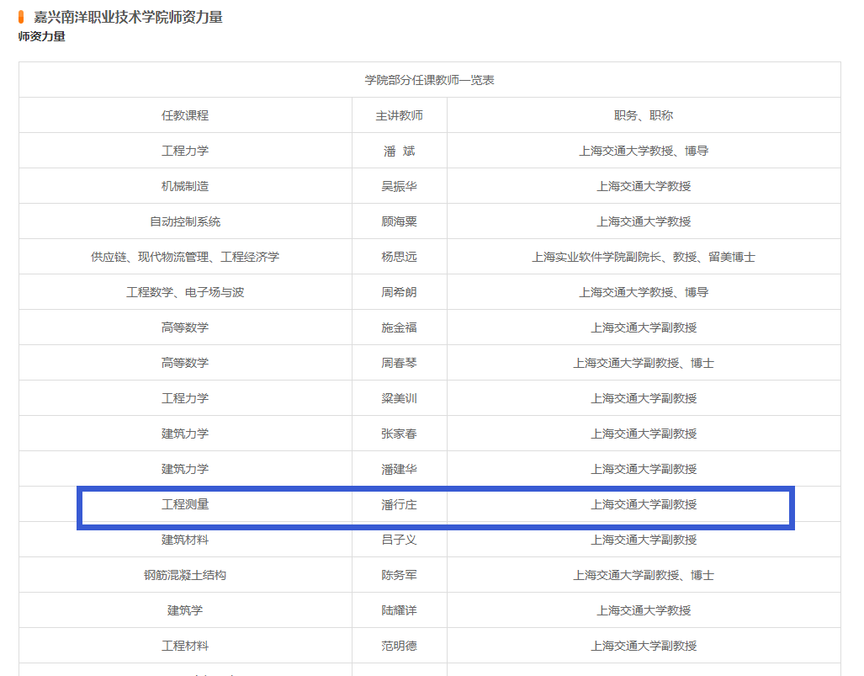This screenshot has height=676, width=864.
Task: Select the course 钢筋混凝土结构
Action: (185, 575)
